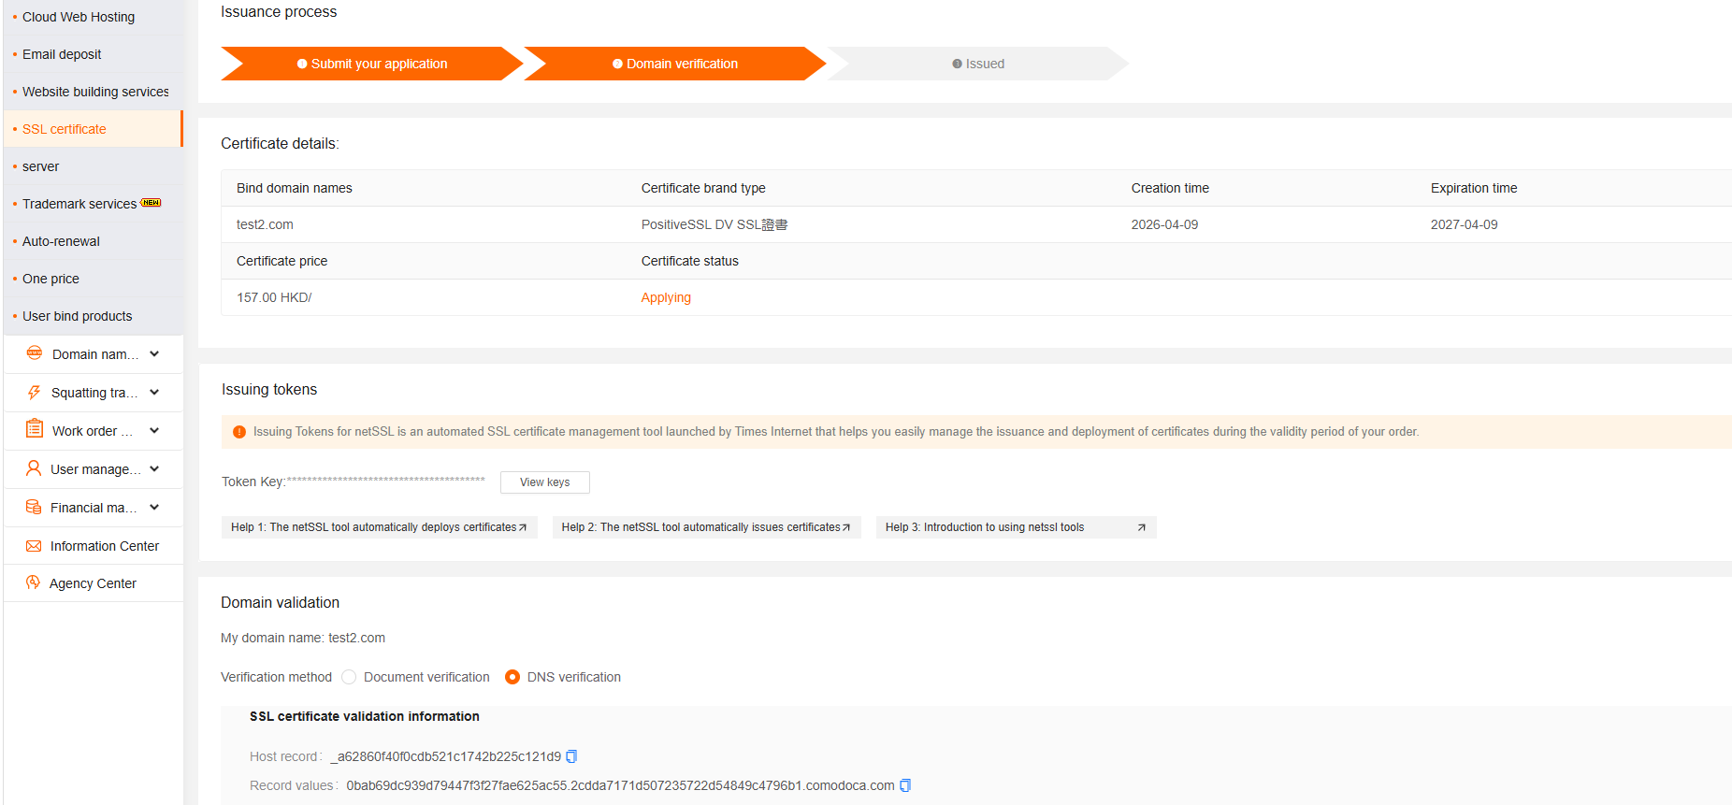
Task: Click the Information Center envelope icon
Action: [34, 546]
